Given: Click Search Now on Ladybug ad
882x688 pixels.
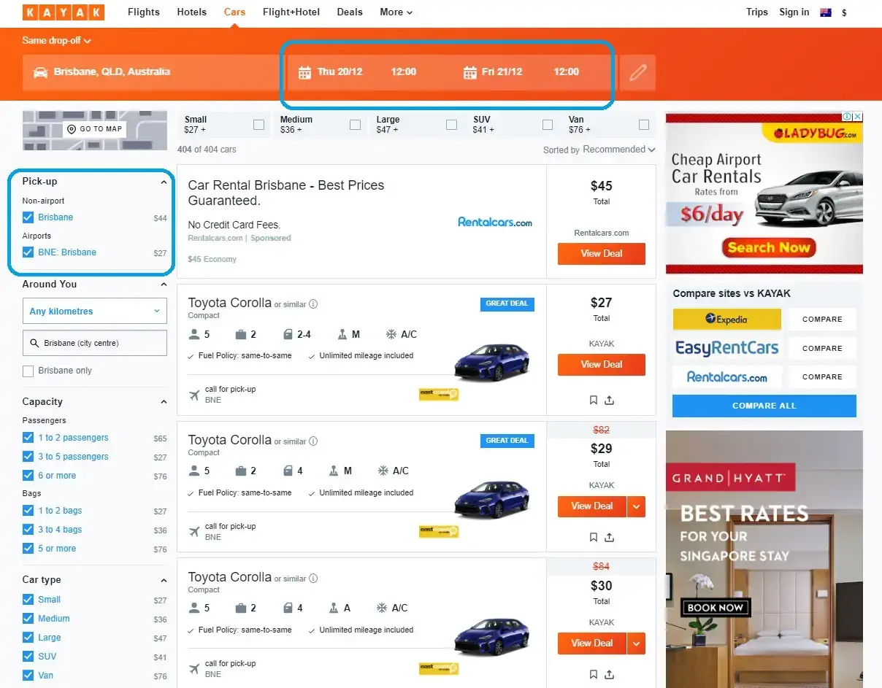Looking at the screenshot, I should click(769, 248).
